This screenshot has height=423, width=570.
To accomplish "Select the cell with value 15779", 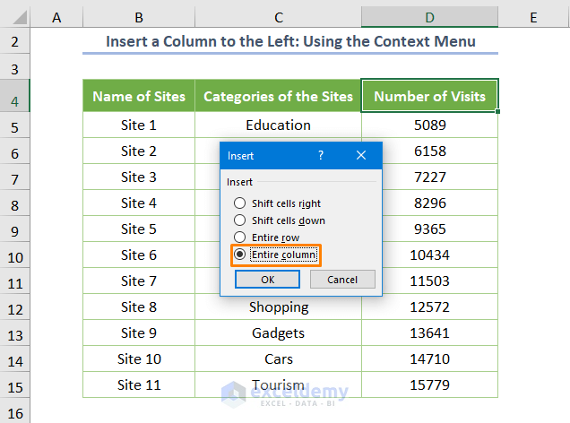I will click(430, 385).
